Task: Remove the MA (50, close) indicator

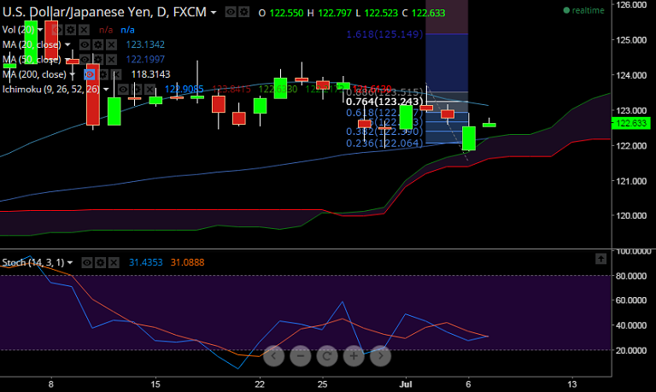Action: click(x=111, y=60)
